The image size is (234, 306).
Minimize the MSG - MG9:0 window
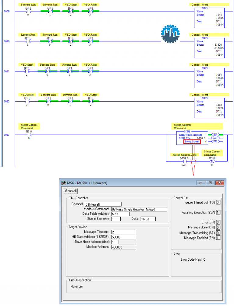pyautogui.click(x=200, y=183)
